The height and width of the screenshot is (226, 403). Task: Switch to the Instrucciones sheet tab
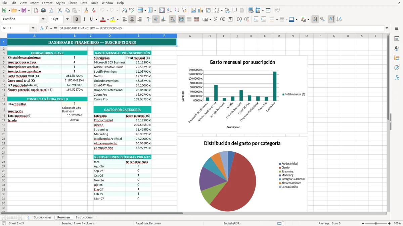pos(84,217)
